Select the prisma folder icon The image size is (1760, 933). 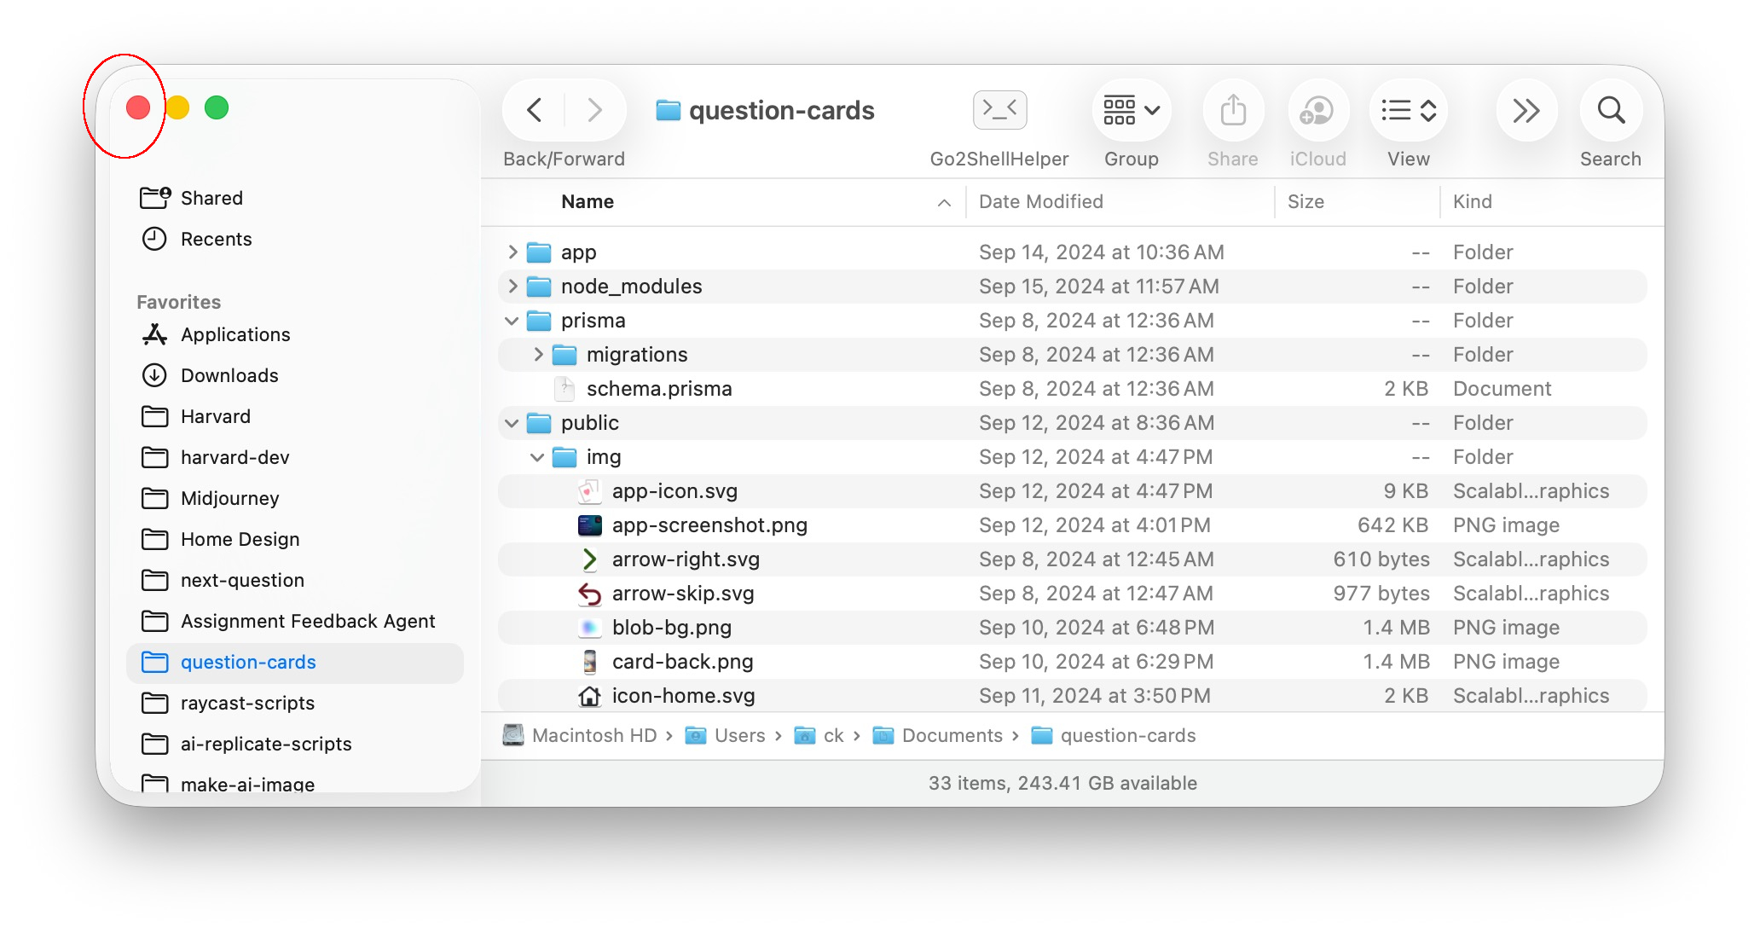pos(539,321)
